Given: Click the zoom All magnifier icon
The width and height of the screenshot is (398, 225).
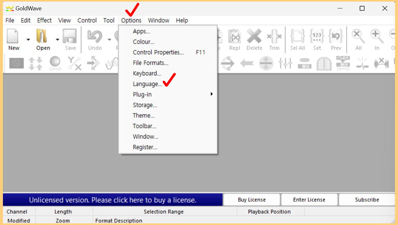Looking at the screenshot, I should pos(358,35).
